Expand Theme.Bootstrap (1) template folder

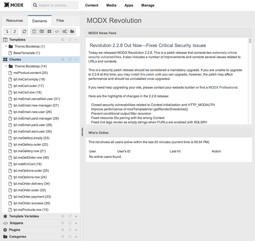click(x=6, y=46)
